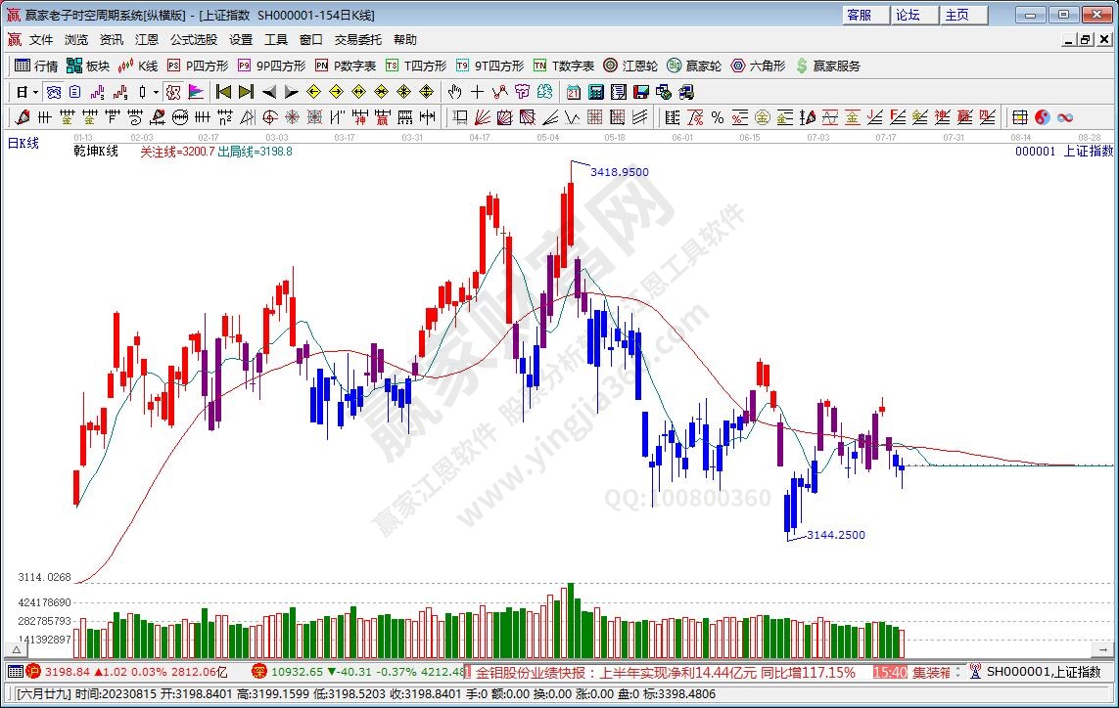Screen dimensions: 1119x708
Task: Jump to last bar with skip-forward arrow
Action: tap(245, 92)
